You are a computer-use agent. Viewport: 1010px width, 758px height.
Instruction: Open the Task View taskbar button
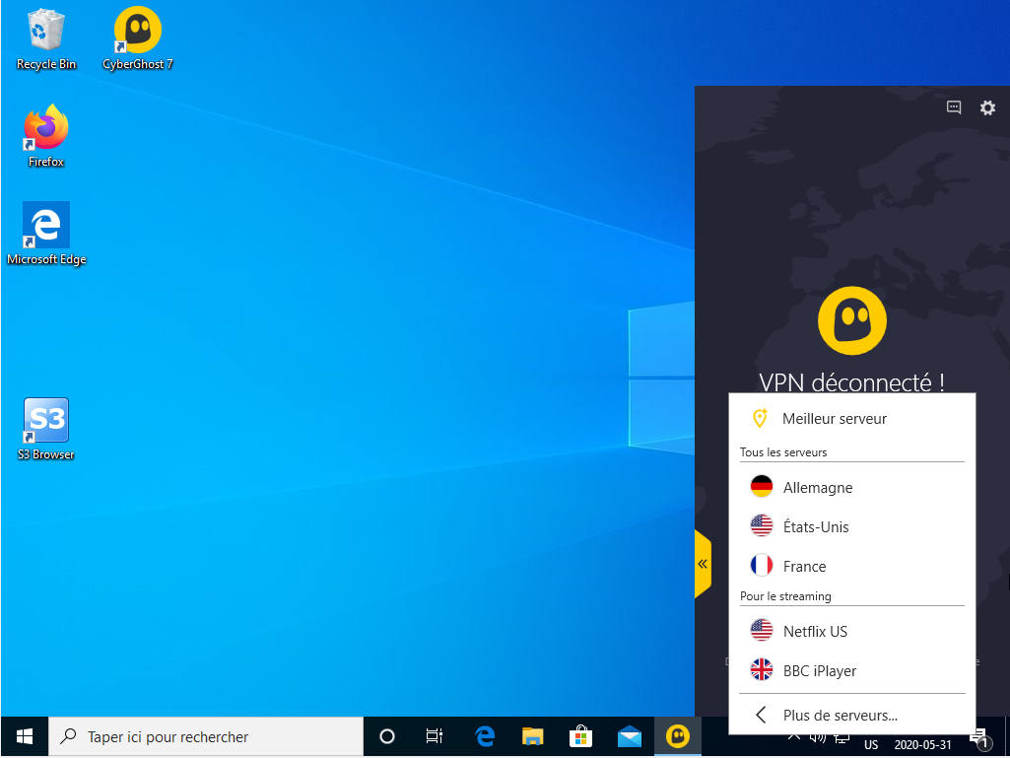pos(434,736)
